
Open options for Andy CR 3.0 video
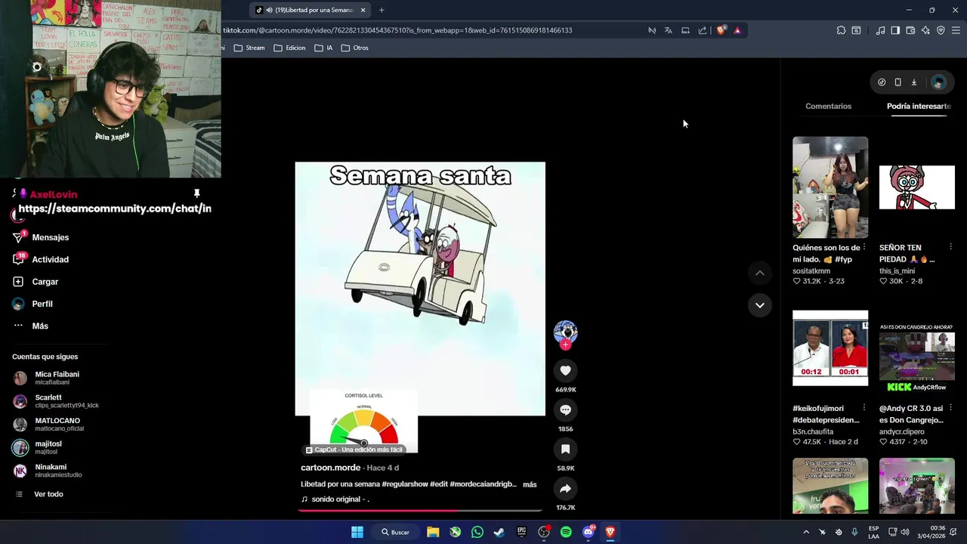click(950, 408)
